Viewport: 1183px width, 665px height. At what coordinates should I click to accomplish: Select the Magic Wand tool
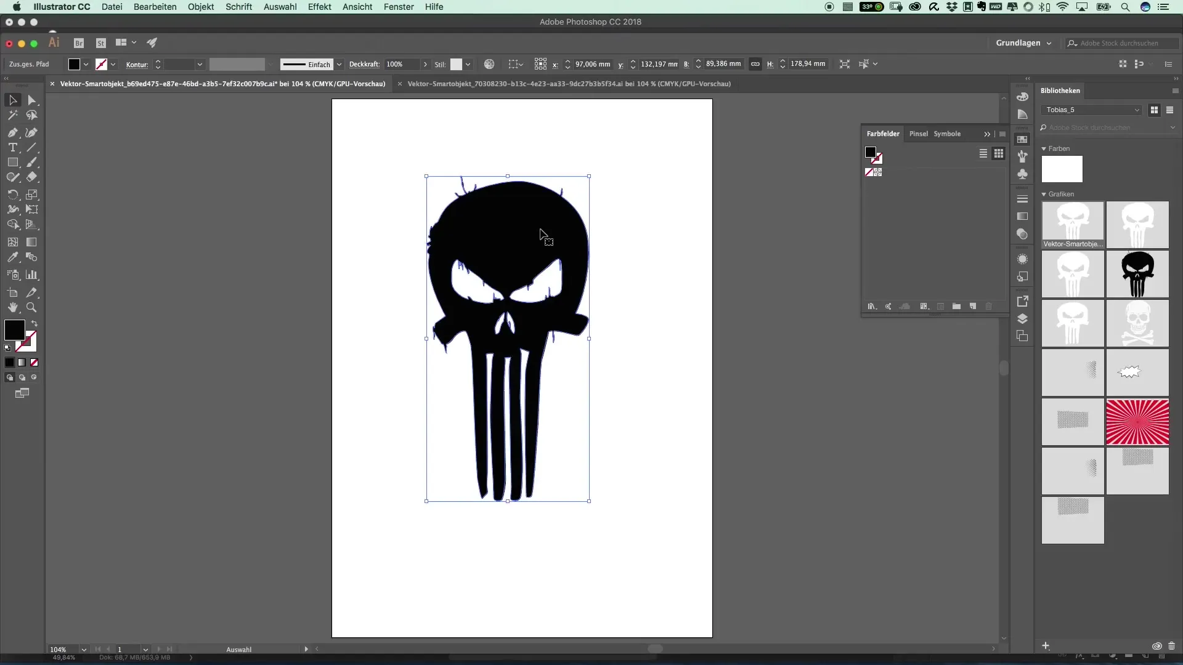click(x=13, y=115)
